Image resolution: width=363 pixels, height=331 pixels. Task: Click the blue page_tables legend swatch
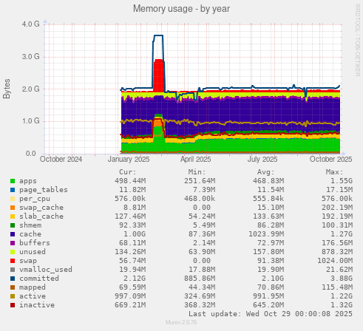tap(13, 190)
